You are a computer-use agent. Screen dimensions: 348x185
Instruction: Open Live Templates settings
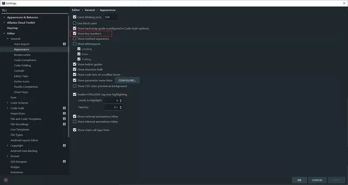[x=20, y=130]
